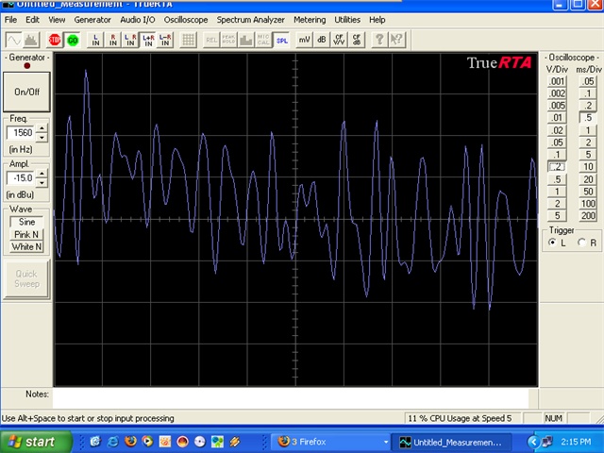Click the Ampl field showing -15.0
Viewport: 604px width, 453px height.
21,178
